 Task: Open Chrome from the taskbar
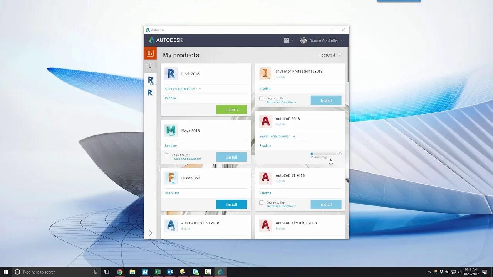[120, 272]
